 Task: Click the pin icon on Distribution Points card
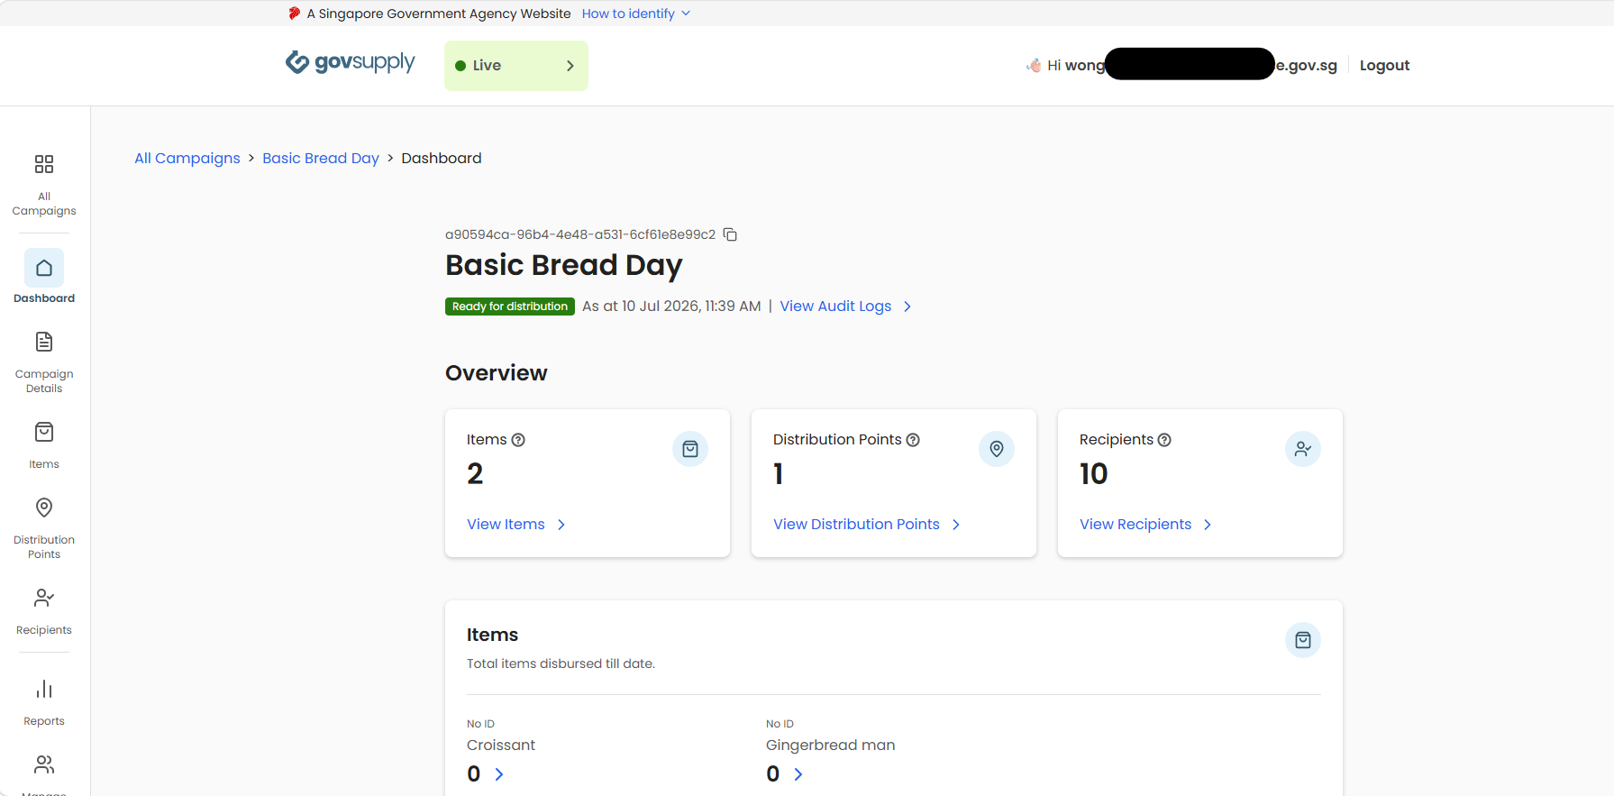tap(997, 449)
